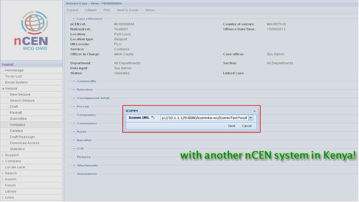Click the UN Locode value PLU
The height and width of the screenshot is (202, 359).
(x=118, y=44)
